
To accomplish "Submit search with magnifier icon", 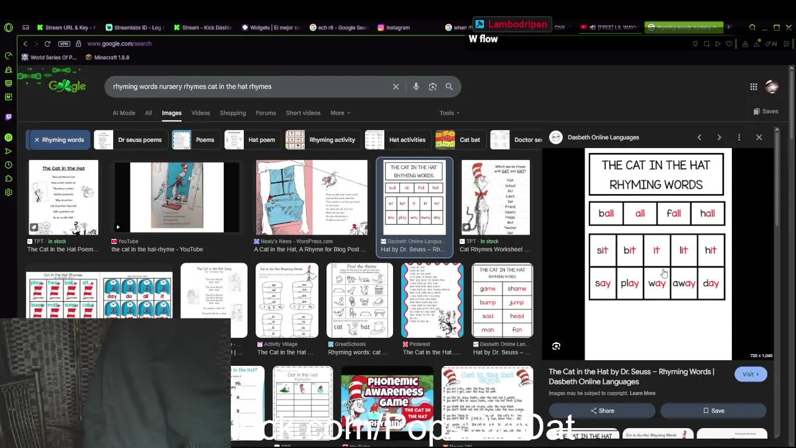I will (449, 86).
